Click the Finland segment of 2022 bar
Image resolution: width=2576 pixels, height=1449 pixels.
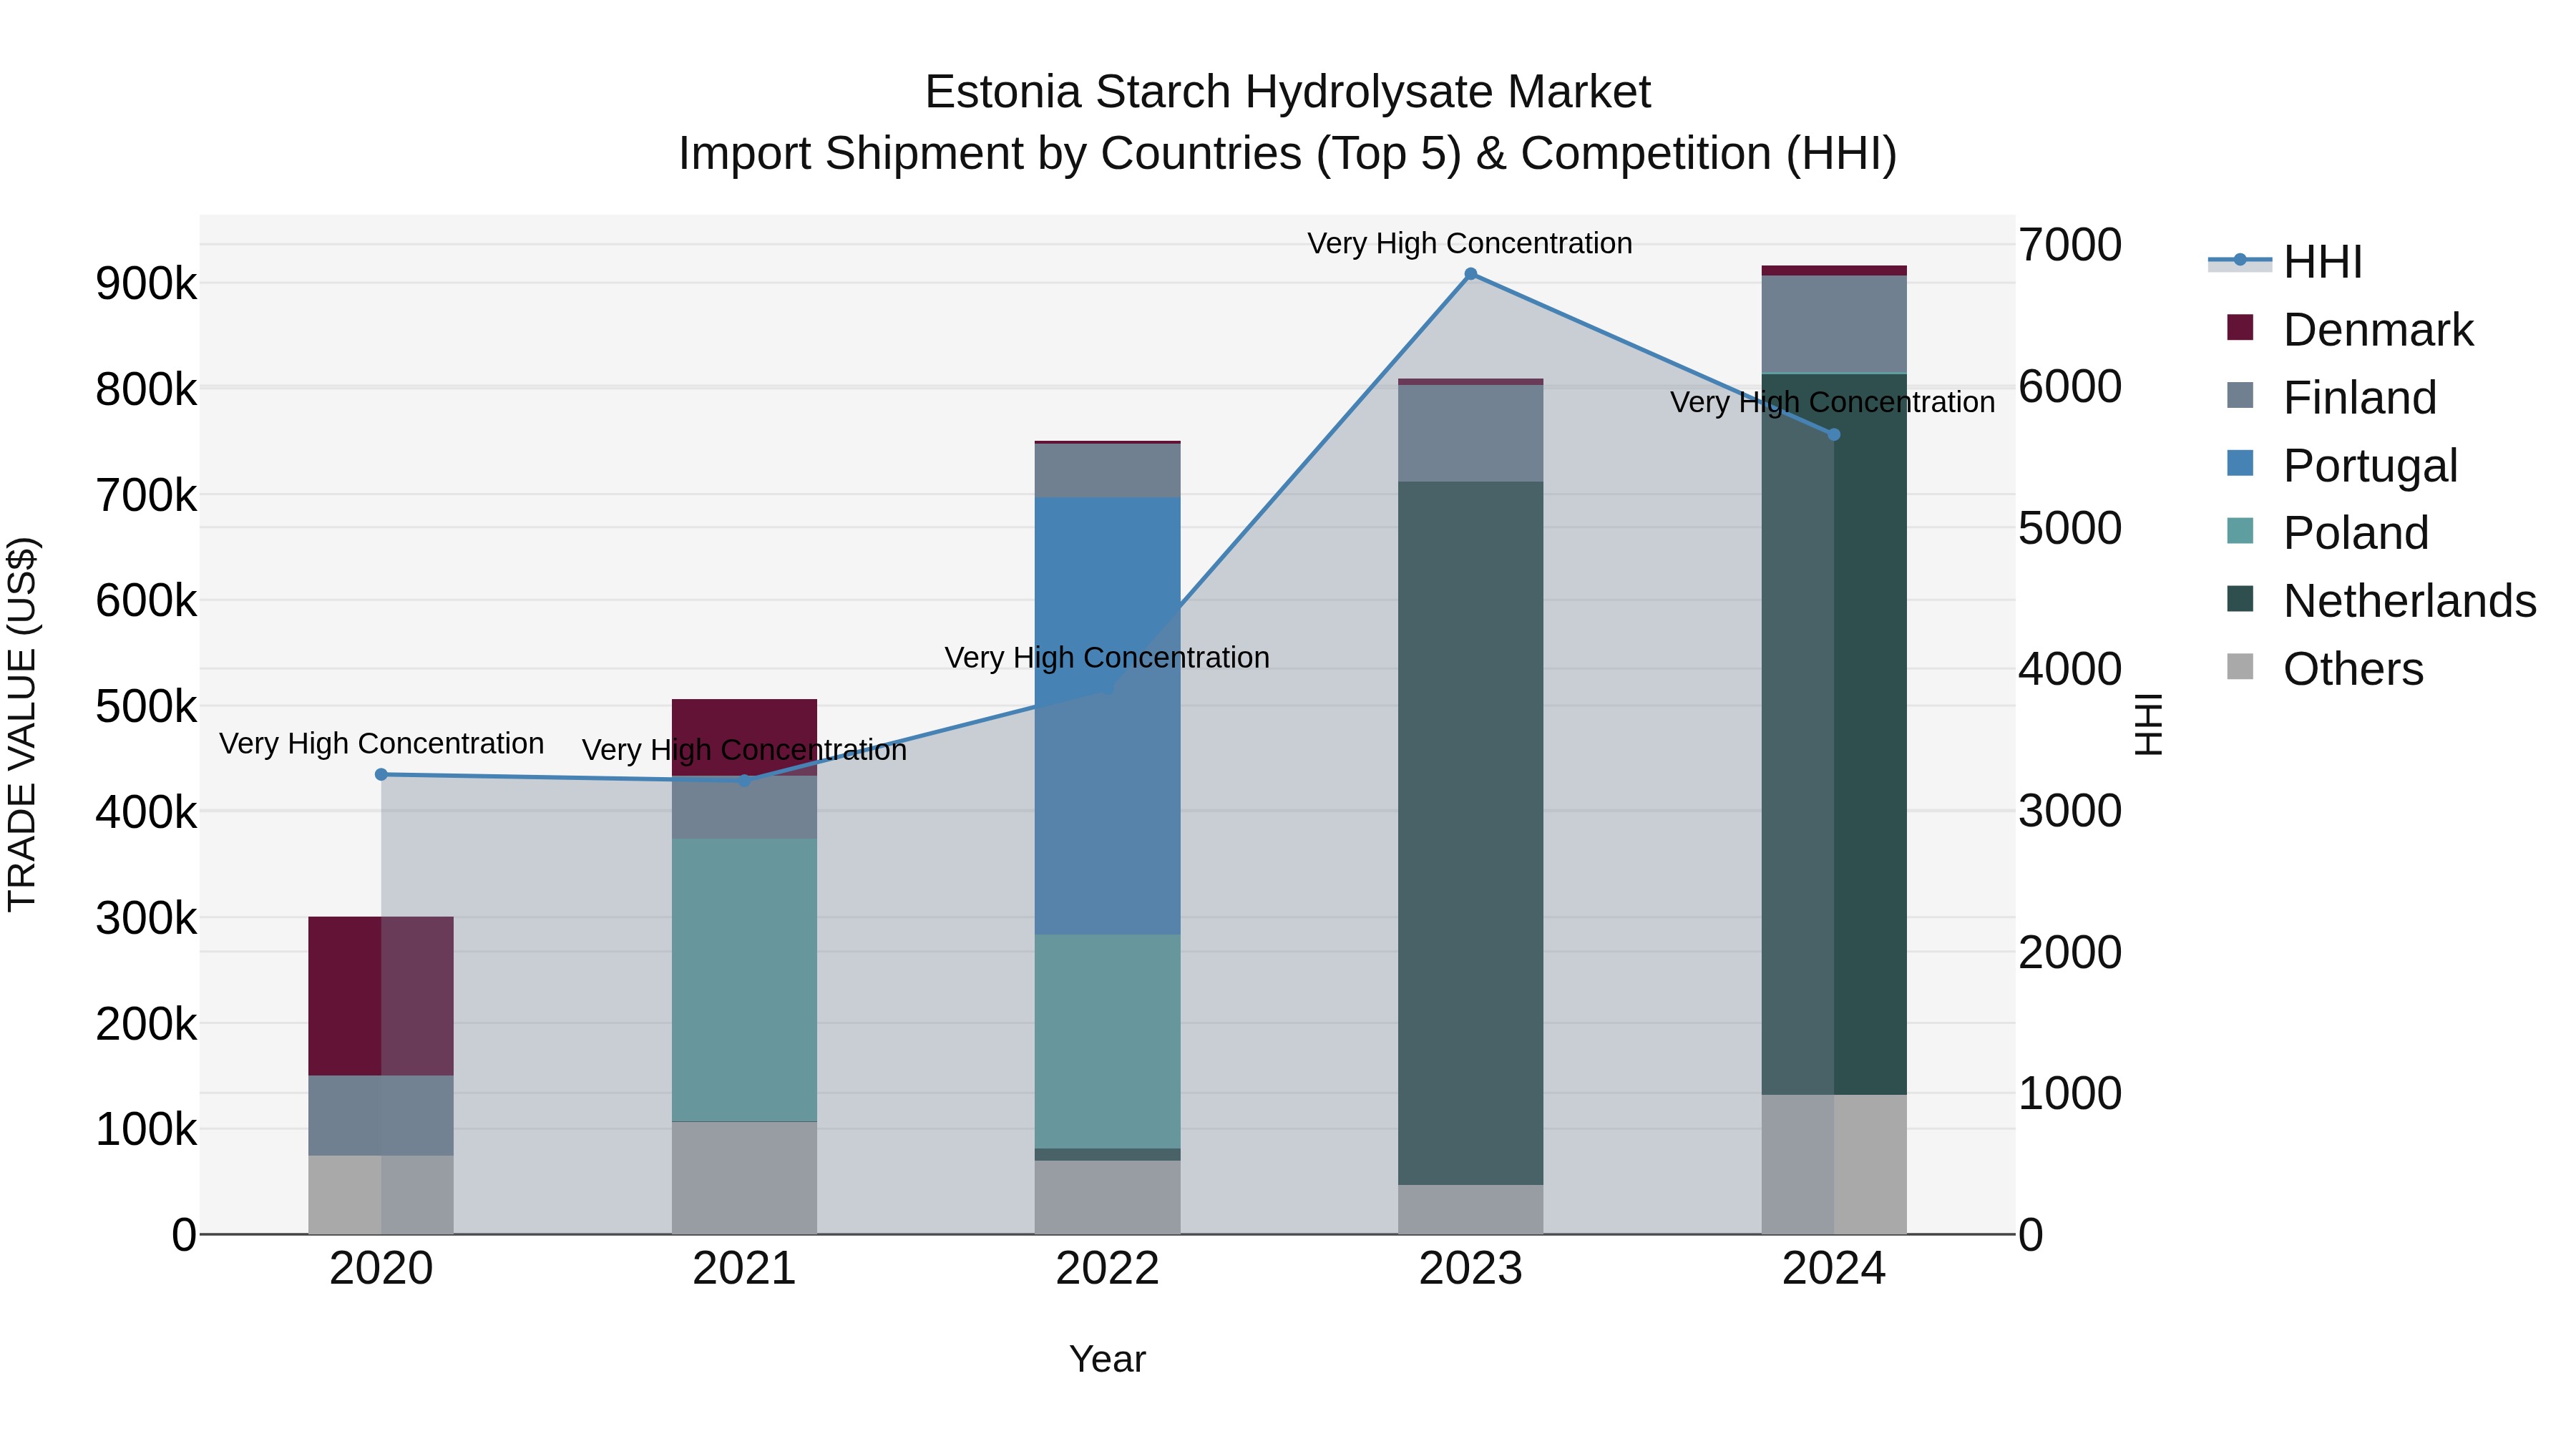point(1107,470)
